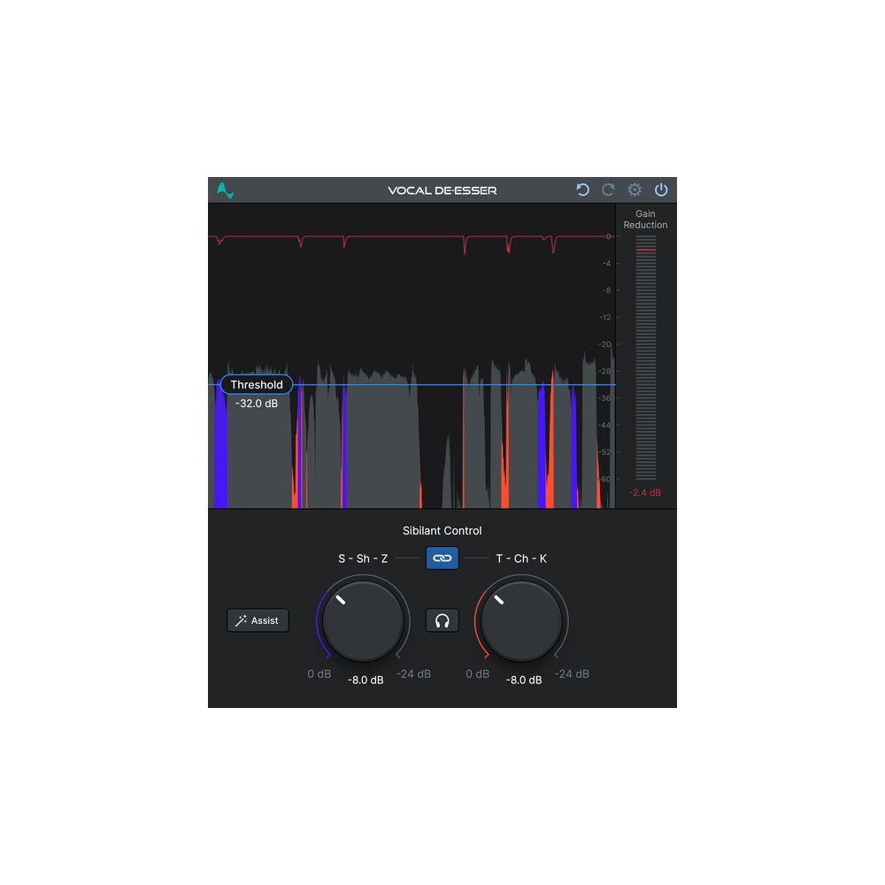Toggle the plugin power bypass button

[x=661, y=190]
